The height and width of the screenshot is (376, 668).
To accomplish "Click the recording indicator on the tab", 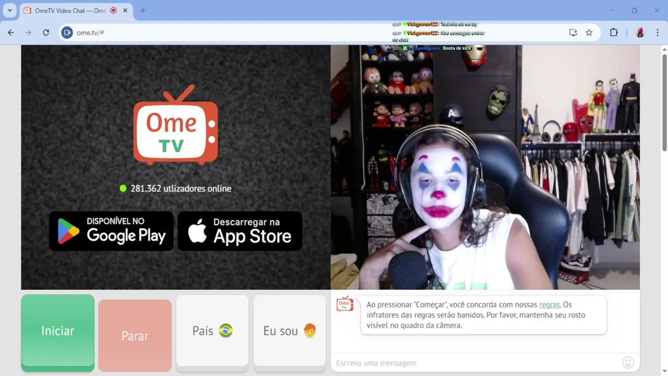I will point(113,10).
